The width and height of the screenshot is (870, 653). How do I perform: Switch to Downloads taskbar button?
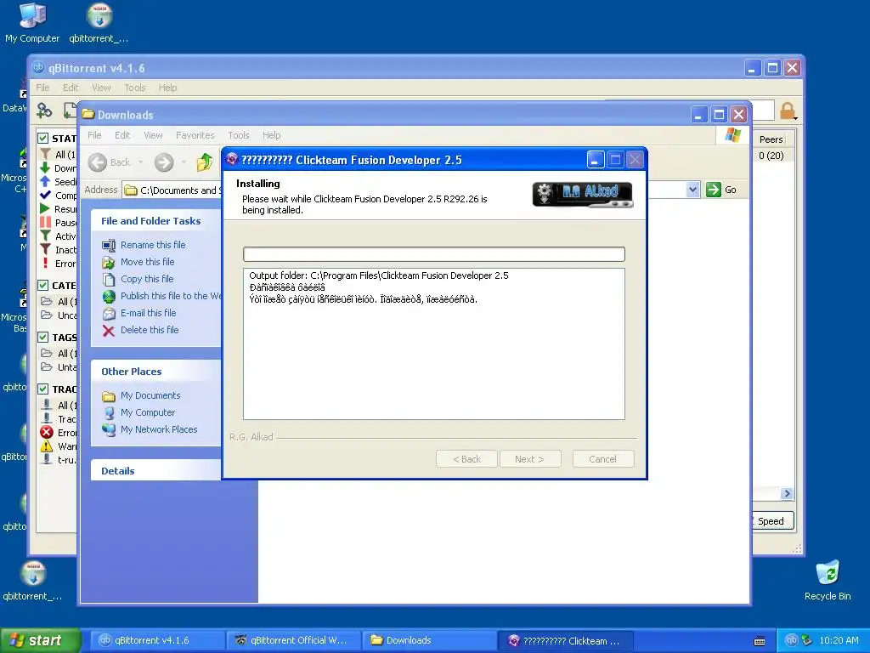tap(429, 640)
